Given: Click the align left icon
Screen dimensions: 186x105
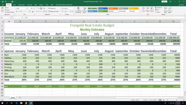Looking at the screenshot, I should tap(37, 11).
